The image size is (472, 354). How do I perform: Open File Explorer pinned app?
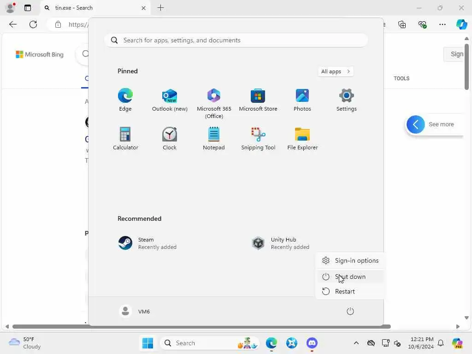tap(302, 138)
